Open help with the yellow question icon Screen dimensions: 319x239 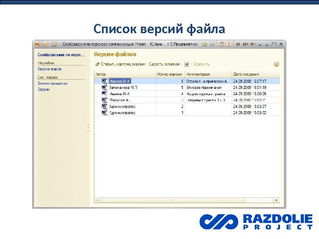pos(276,64)
